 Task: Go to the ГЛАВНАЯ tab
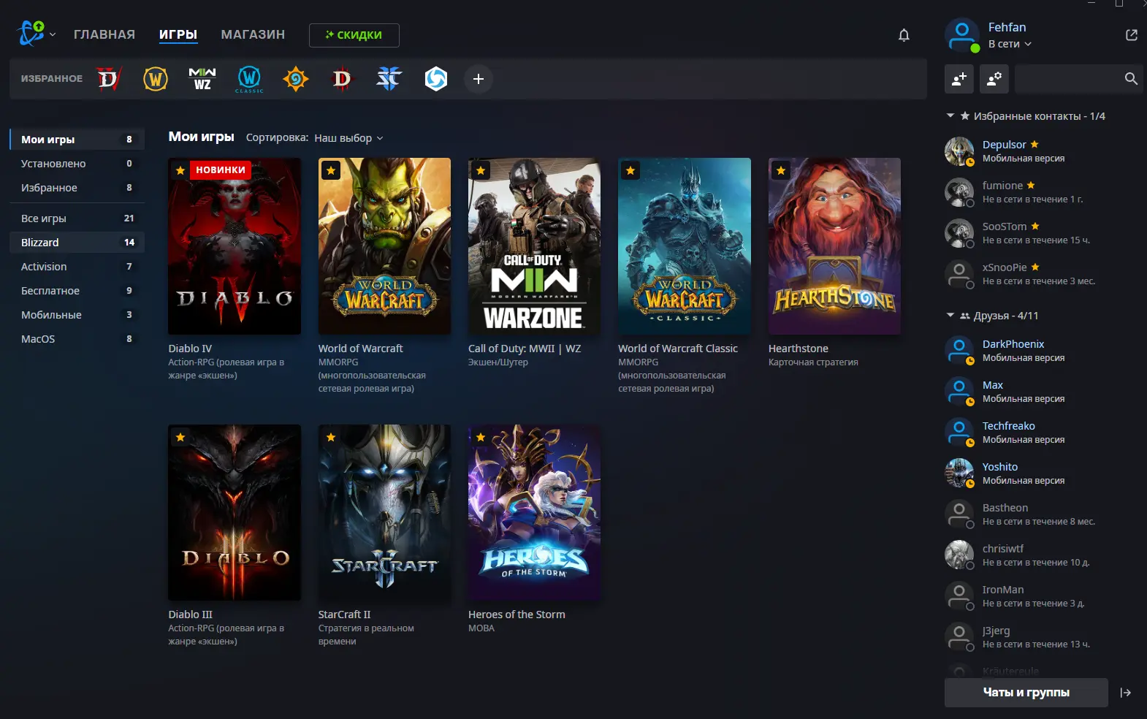[104, 34]
